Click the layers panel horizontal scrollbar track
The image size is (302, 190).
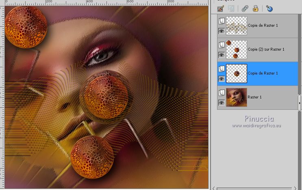(254, 189)
